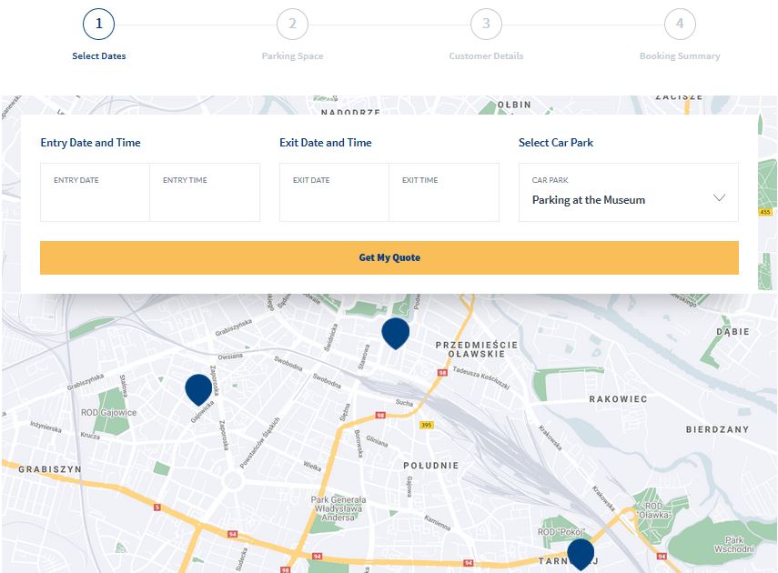Viewport: 778px width, 573px height.
Task: Click the Entry Time field
Action: point(205,192)
